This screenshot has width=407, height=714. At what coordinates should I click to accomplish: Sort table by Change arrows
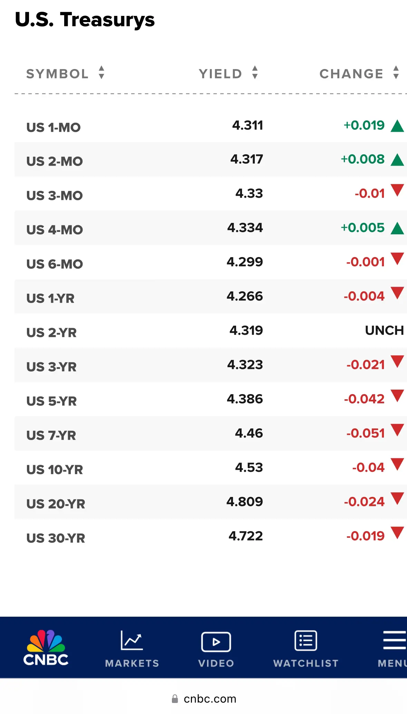click(396, 72)
